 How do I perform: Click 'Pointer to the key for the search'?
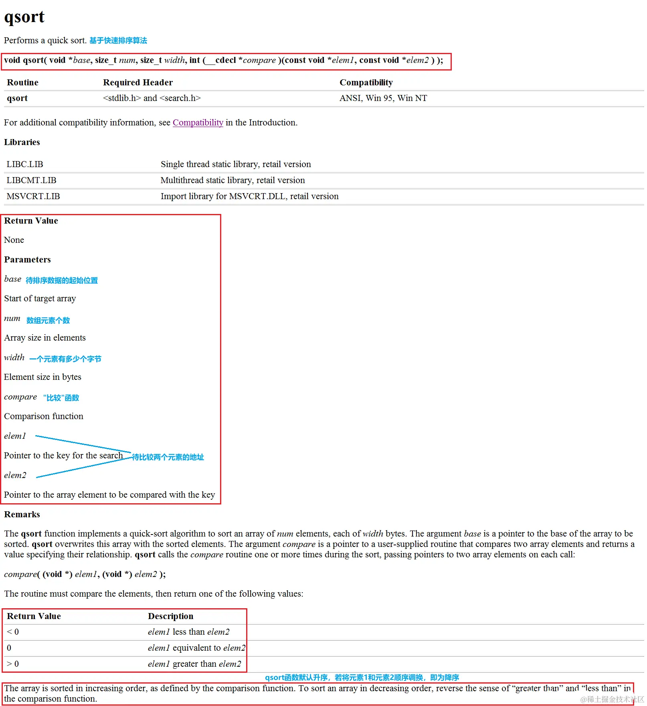[63, 456]
